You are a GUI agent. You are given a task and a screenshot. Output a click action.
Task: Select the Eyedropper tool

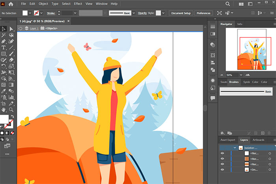(4, 91)
